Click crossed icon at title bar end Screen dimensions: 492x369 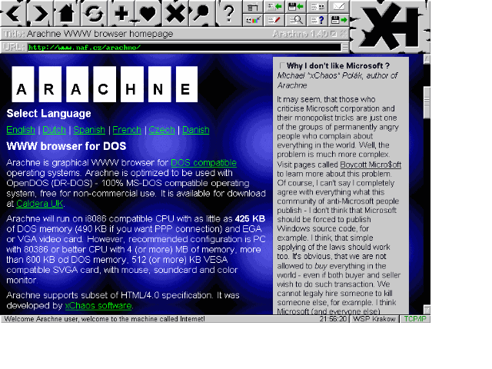tap(344, 33)
